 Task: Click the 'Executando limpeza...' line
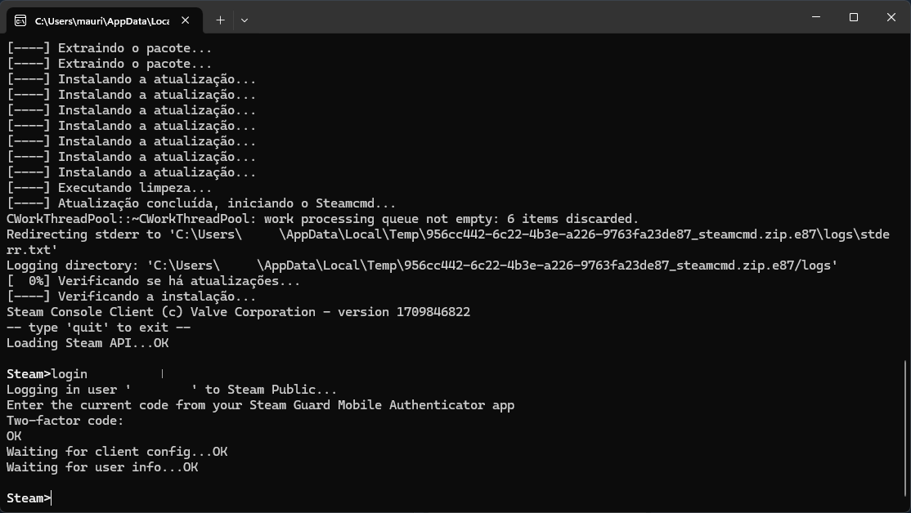tap(109, 188)
